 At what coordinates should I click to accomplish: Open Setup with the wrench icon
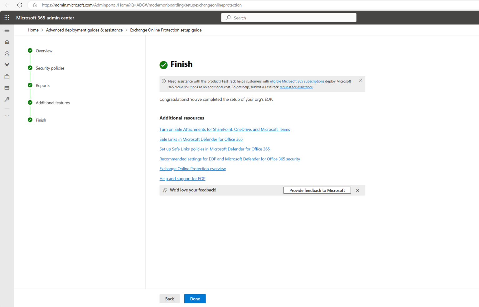[x=7, y=100]
